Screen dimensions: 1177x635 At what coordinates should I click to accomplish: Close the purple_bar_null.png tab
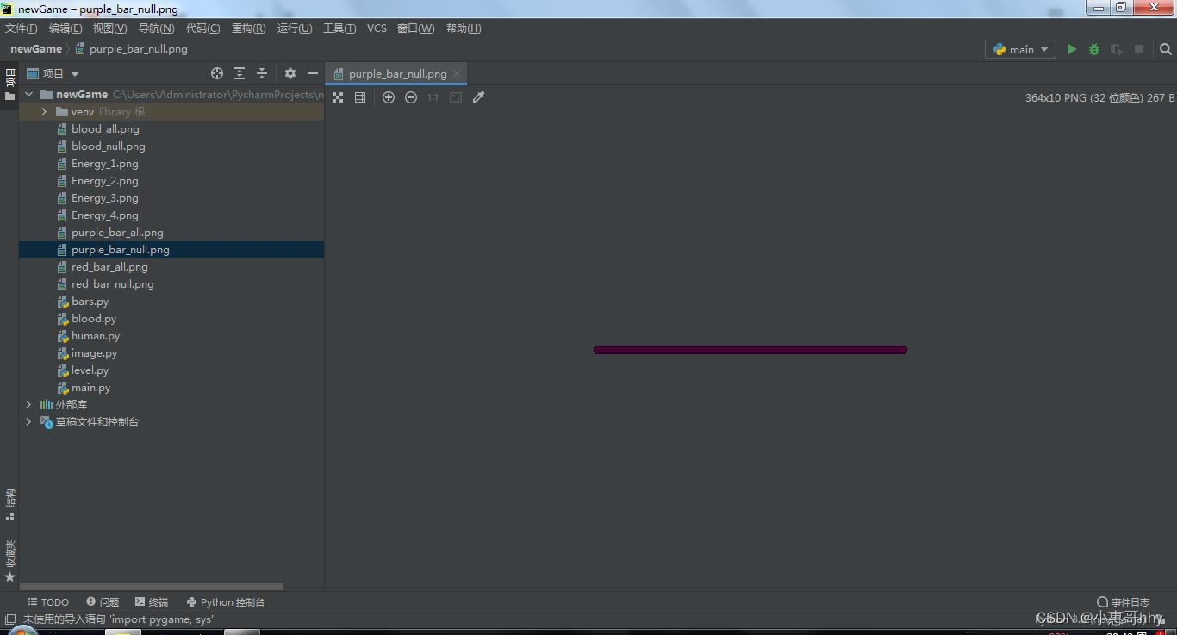(x=457, y=73)
